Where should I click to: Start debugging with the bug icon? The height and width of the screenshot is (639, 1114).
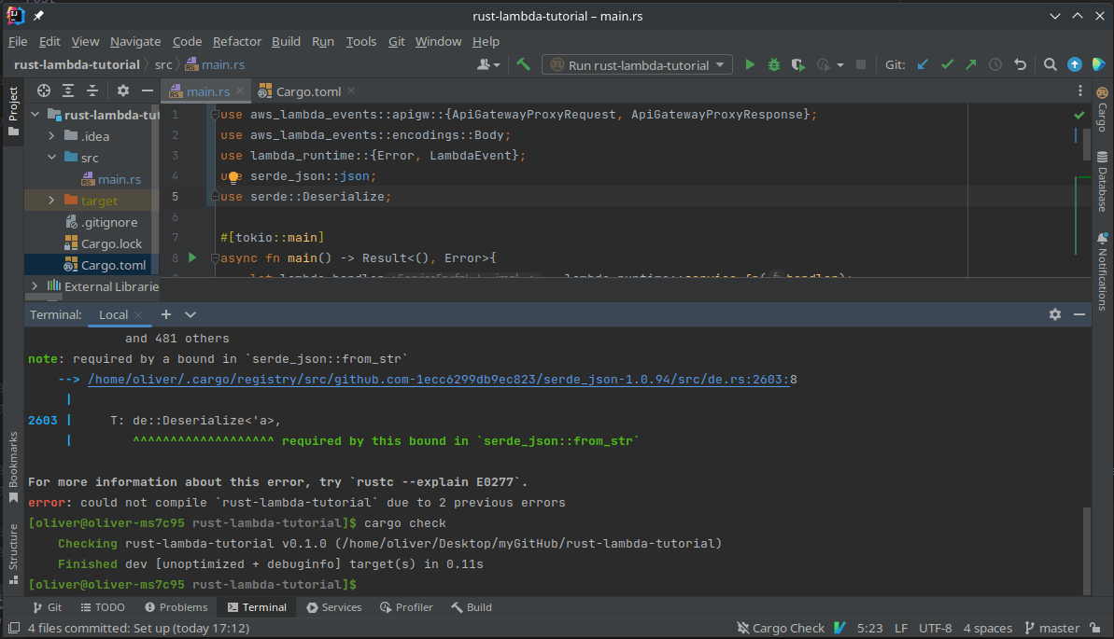[773, 64]
